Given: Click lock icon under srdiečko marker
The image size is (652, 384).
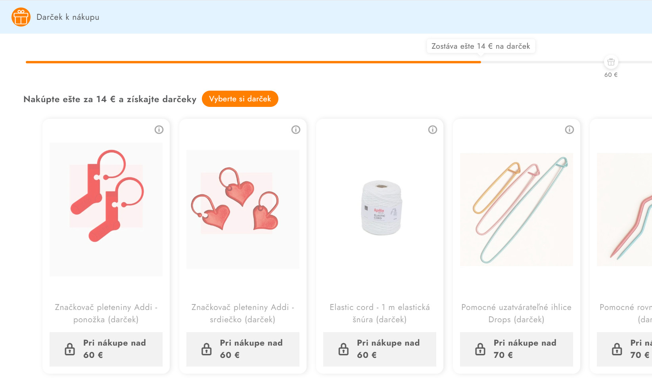Looking at the screenshot, I should (207, 349).
